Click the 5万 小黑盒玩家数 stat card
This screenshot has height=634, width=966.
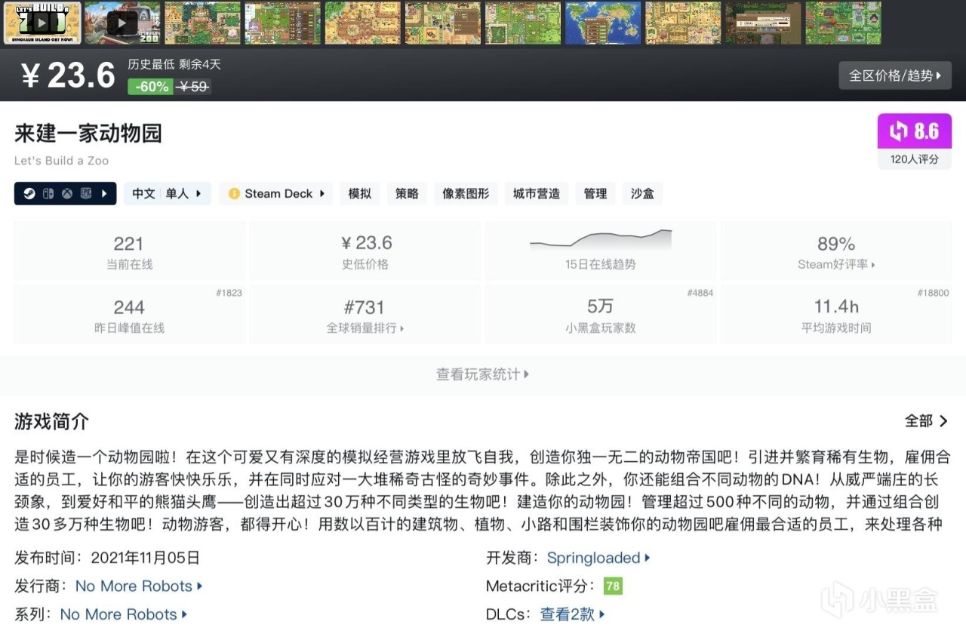click(600, 315)
